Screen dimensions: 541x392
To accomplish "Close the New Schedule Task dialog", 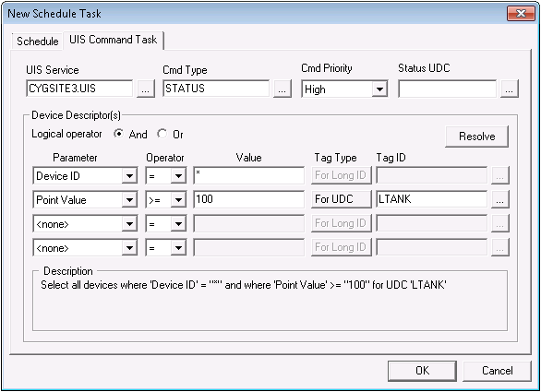I will click(521, 14).
